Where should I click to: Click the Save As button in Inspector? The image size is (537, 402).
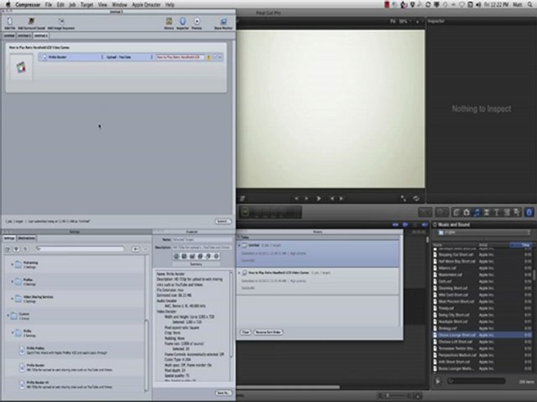click(224, 393)
